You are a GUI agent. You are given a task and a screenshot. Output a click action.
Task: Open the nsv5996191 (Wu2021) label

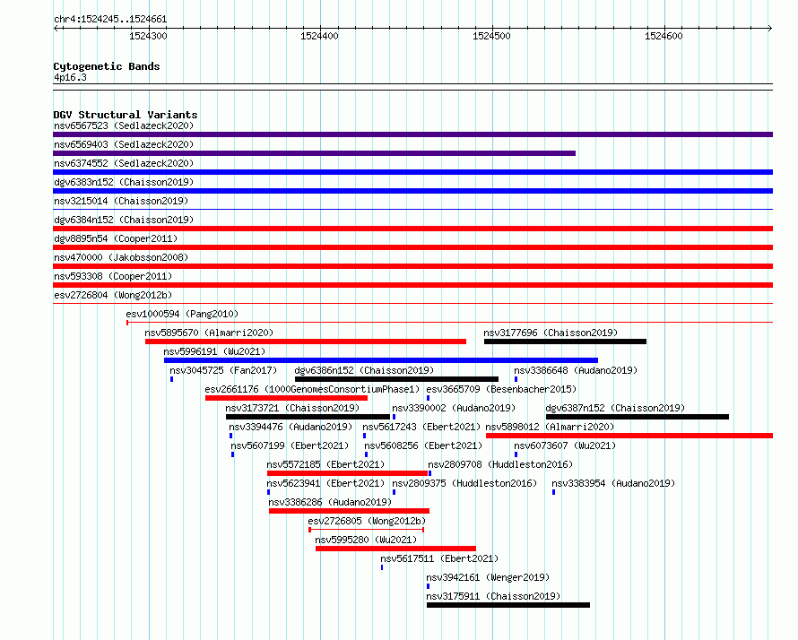click(x=214, y=351)
